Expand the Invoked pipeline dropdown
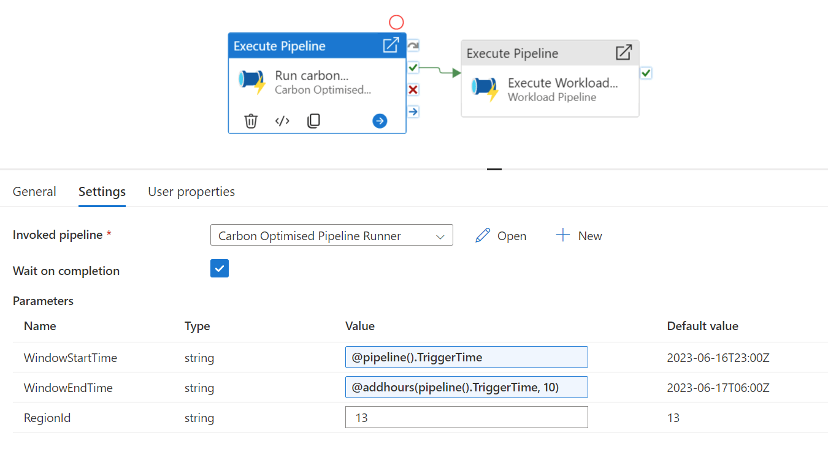This screenshot has height=471, width=828. click(x=331, y=235)
